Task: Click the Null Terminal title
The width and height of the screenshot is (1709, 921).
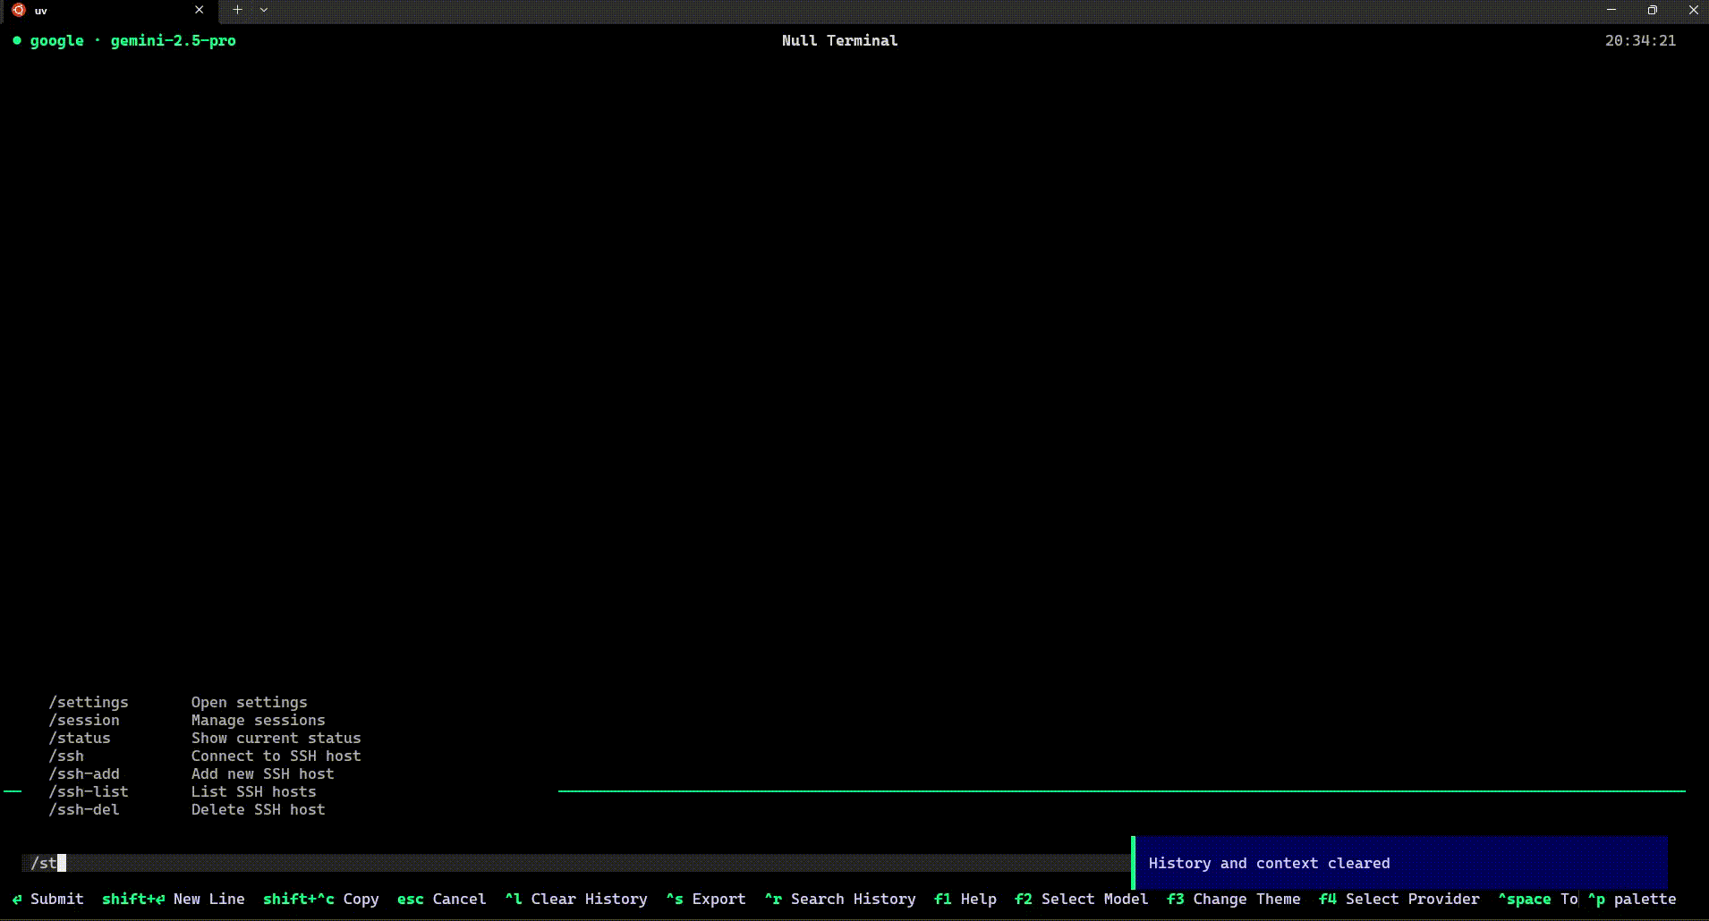Action: click(x=839, y=40)
